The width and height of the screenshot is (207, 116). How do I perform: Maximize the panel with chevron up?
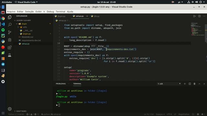coord(199,84)
